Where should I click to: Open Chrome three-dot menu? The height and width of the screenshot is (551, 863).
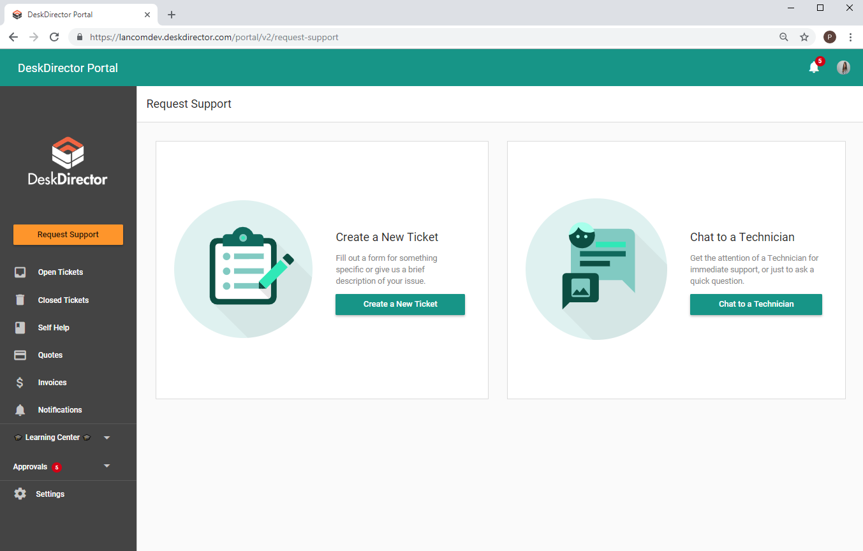[851, 37]
